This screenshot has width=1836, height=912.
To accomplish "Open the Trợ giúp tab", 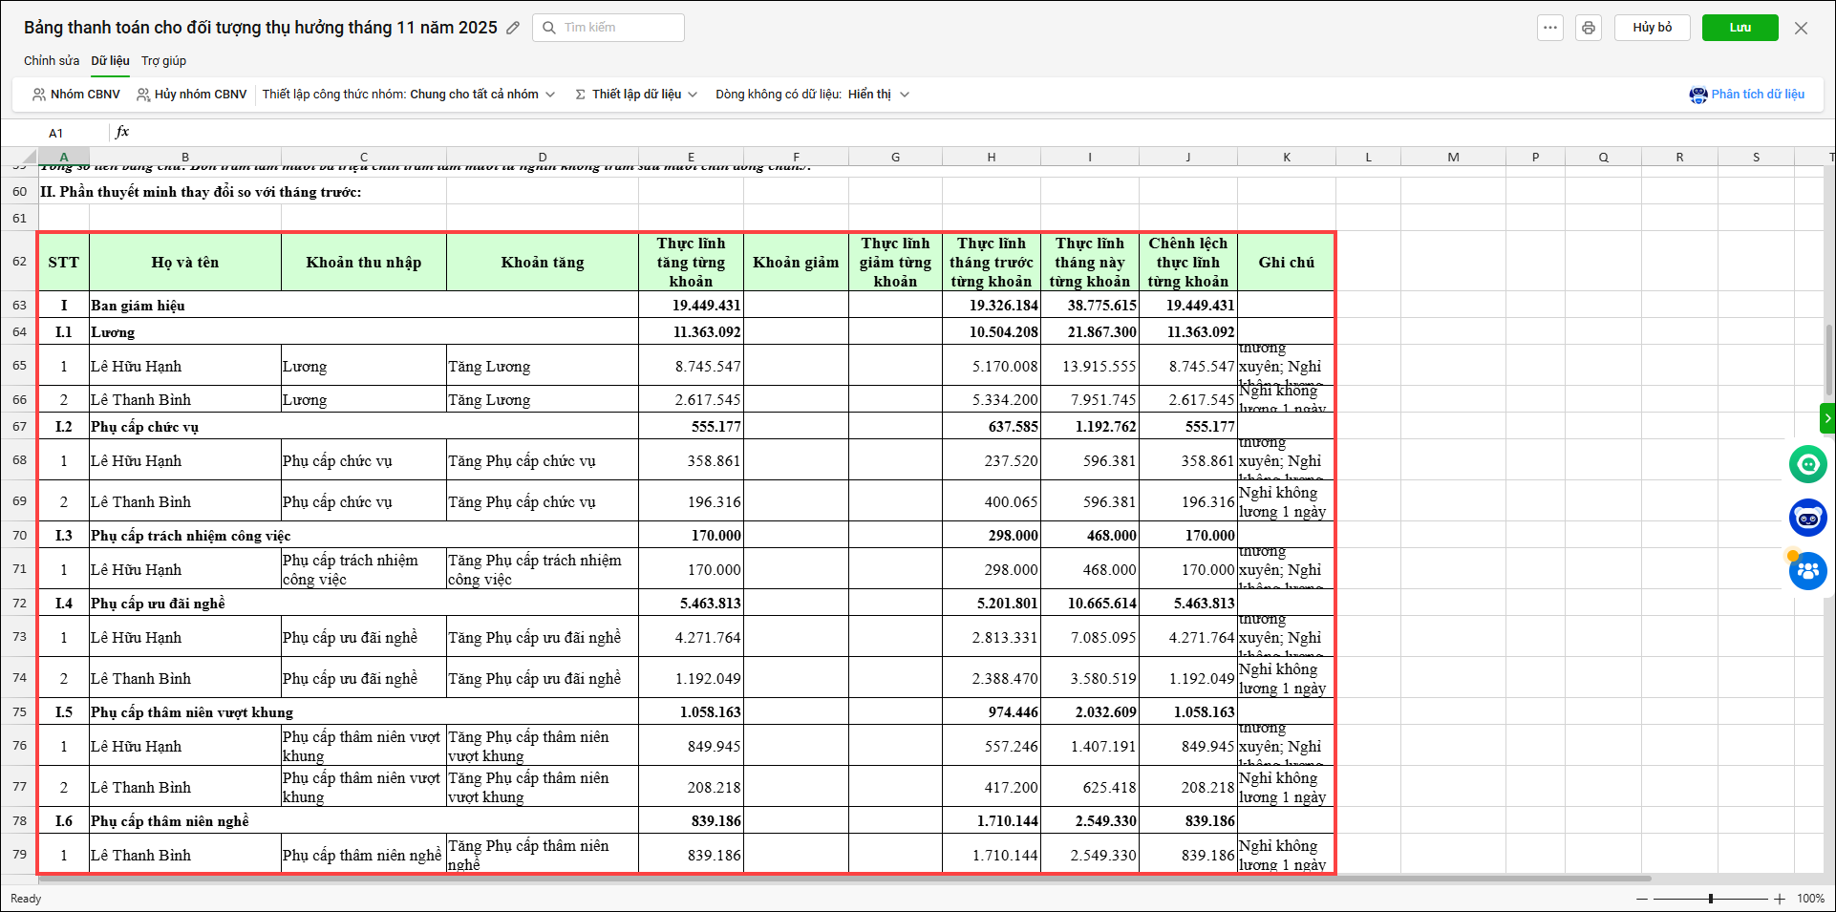I will point(163,61).
